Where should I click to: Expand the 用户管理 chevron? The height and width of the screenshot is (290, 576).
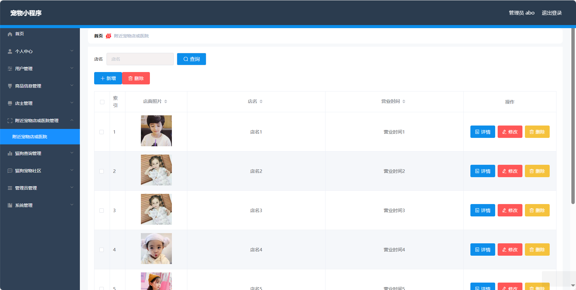coord(72,68)
